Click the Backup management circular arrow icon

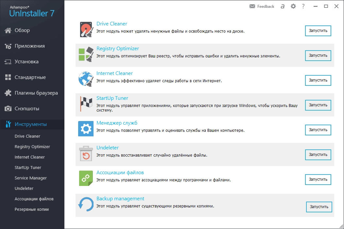point(86,204)
